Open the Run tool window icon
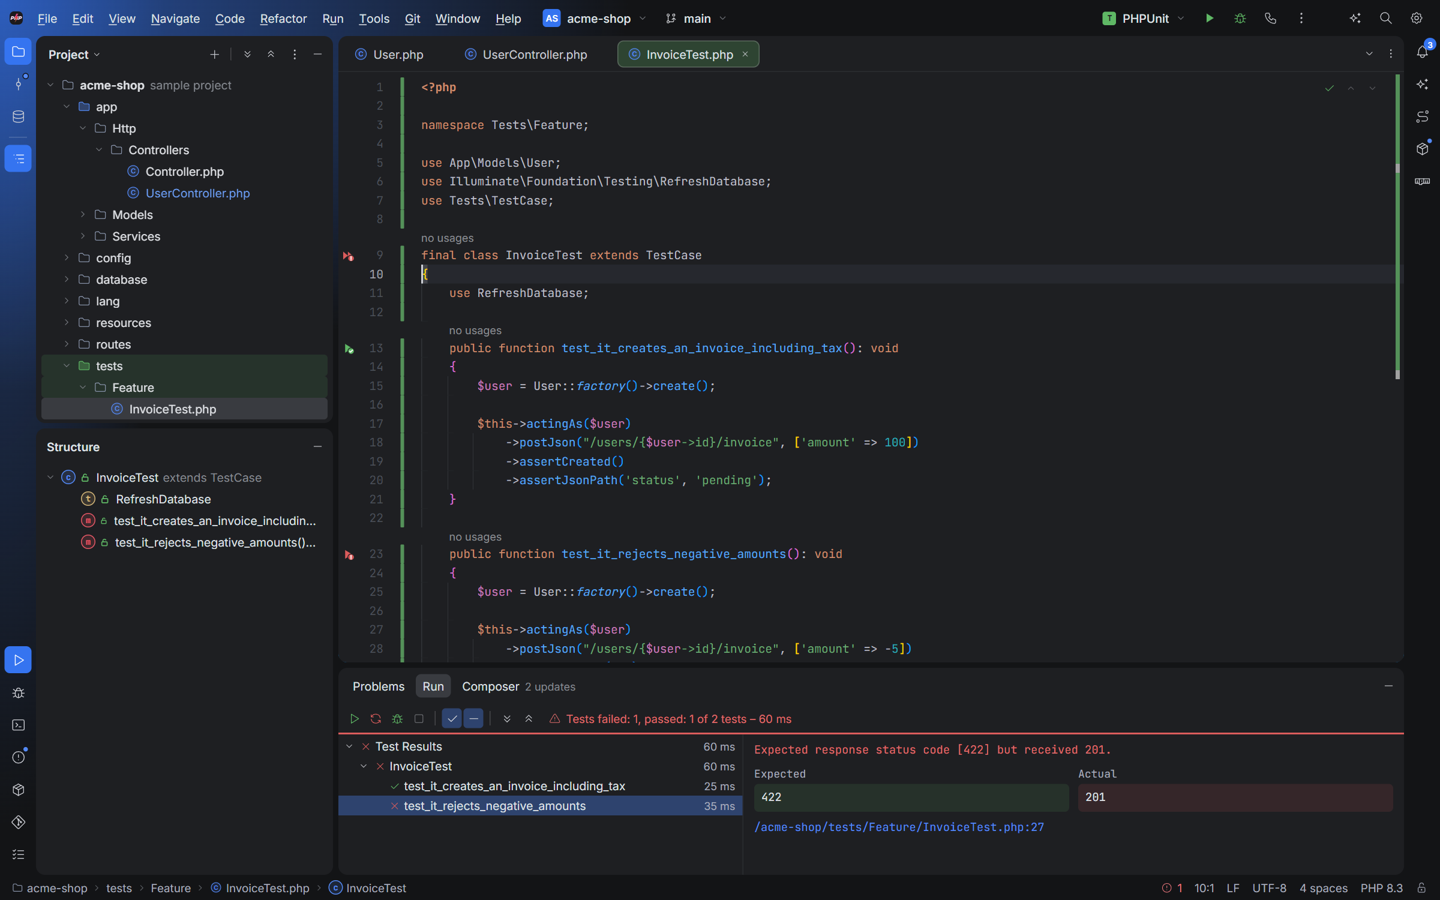 point(18,660)
